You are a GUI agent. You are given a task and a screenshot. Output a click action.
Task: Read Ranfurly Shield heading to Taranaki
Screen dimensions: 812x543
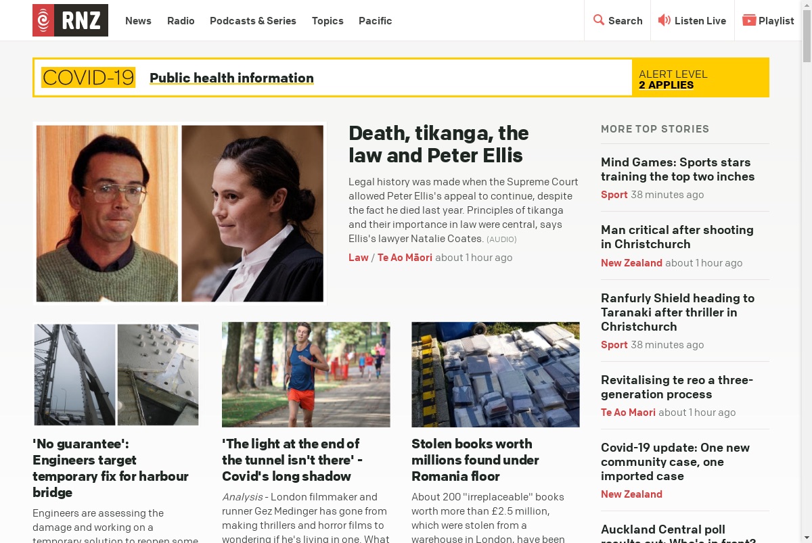point(677,312)
